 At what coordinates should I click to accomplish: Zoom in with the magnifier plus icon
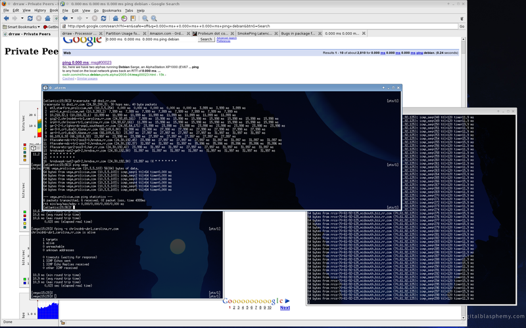154,18
